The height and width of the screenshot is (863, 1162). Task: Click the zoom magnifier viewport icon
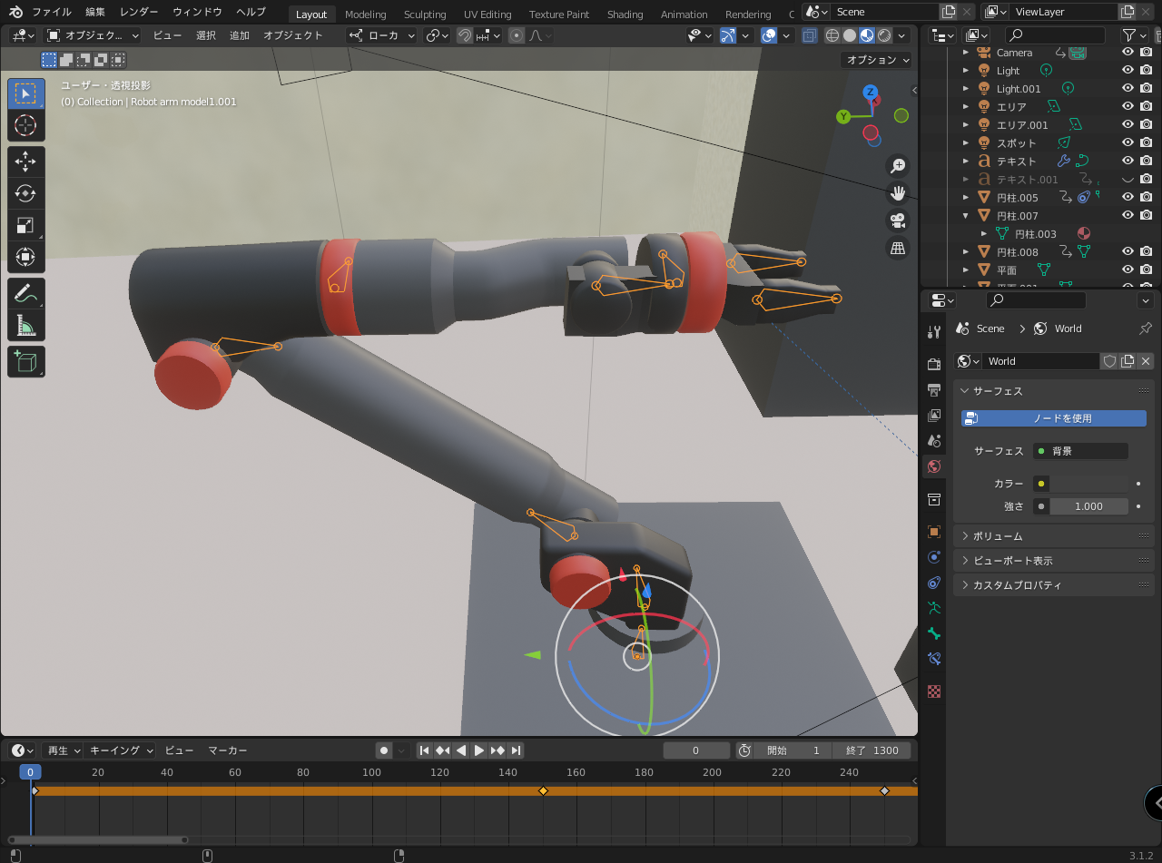[x=898, y=166]
